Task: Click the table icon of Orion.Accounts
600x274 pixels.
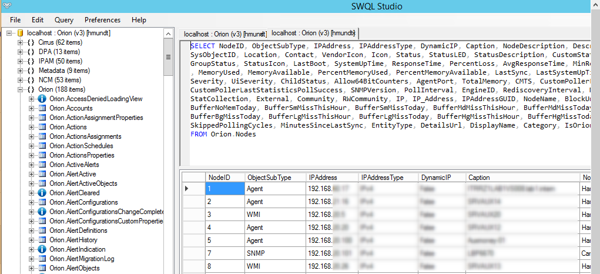Action: (42, 108)
